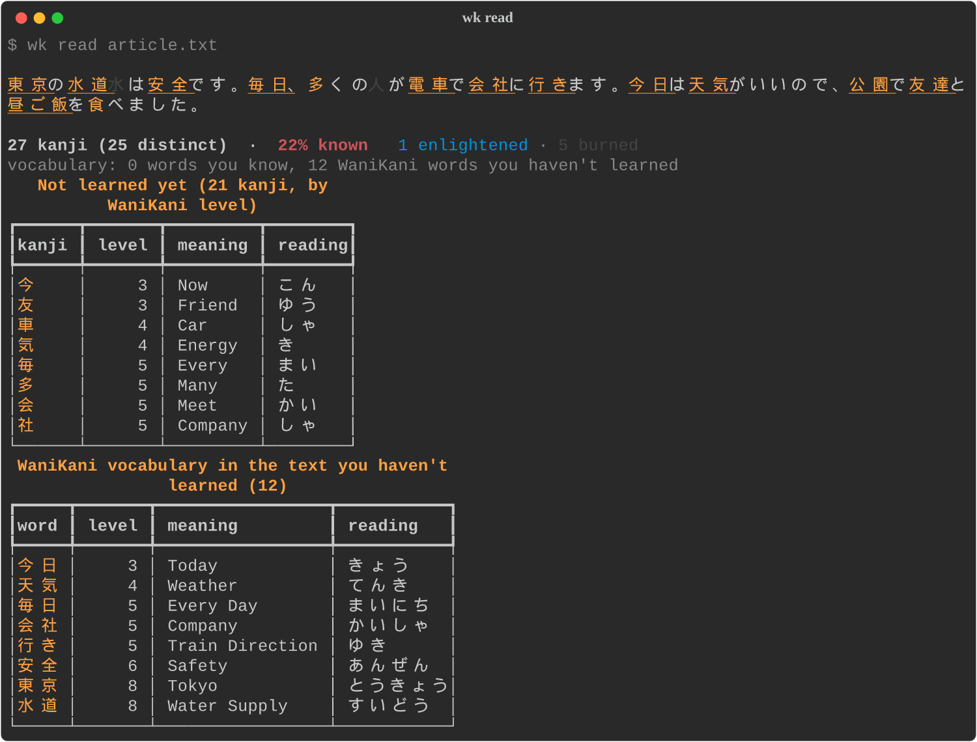
Task: Click the reading すいどう
Action: [x=388, y=706]
